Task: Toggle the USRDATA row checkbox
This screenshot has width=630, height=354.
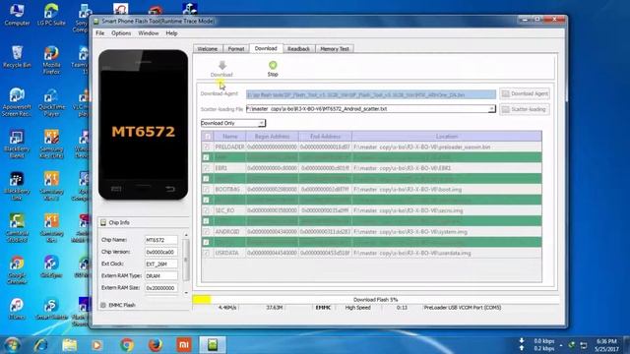Action: click(206, 254)
